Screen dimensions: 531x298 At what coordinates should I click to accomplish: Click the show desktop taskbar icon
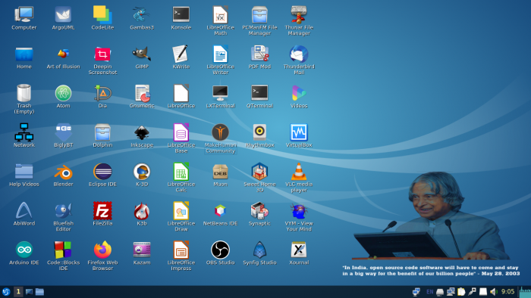click(29, 292)
